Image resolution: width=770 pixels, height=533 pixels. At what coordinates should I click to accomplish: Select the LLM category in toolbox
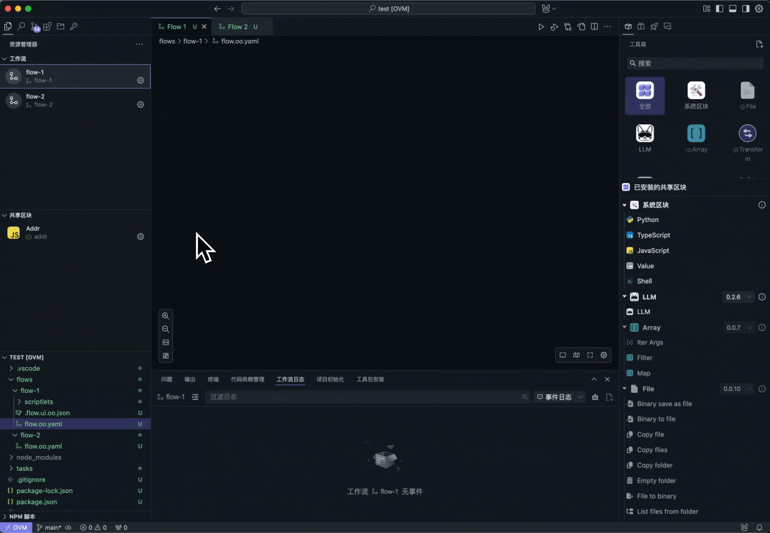(645, 138)
